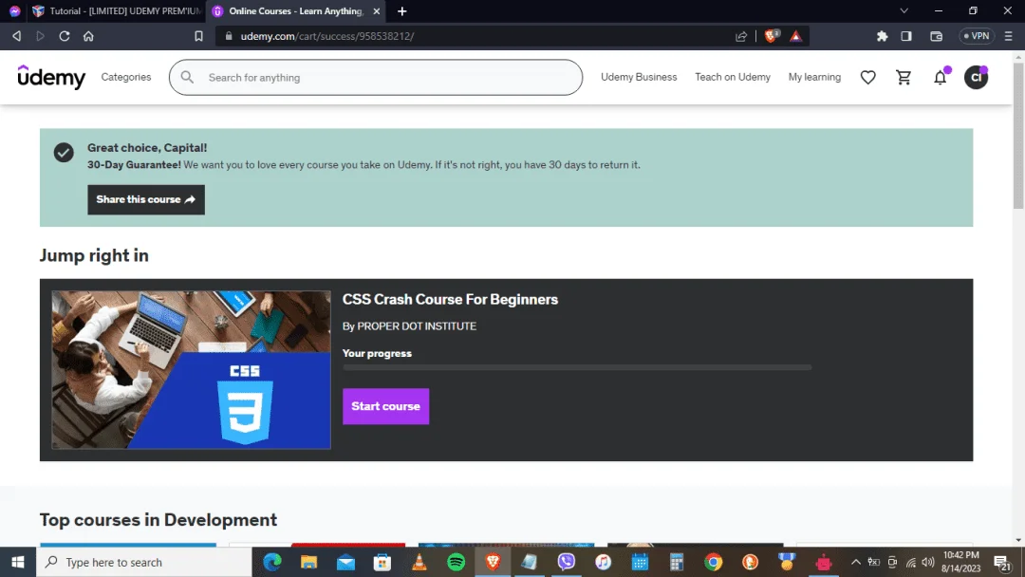The image size is (1025, 577).
Task: Open the Windows Start menu
Action: click(18, 562)
